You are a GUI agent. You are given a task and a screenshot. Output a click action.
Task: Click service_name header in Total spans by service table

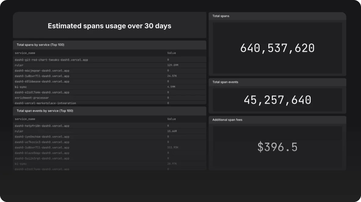[25, 53]
